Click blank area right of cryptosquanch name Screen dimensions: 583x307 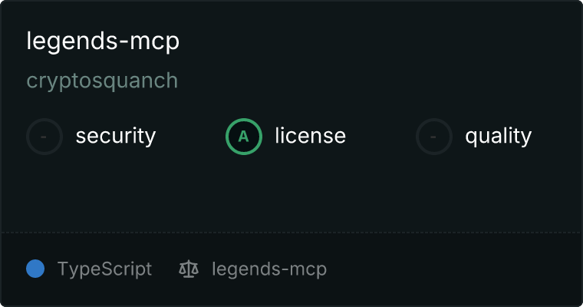click(x=379, y=81)
